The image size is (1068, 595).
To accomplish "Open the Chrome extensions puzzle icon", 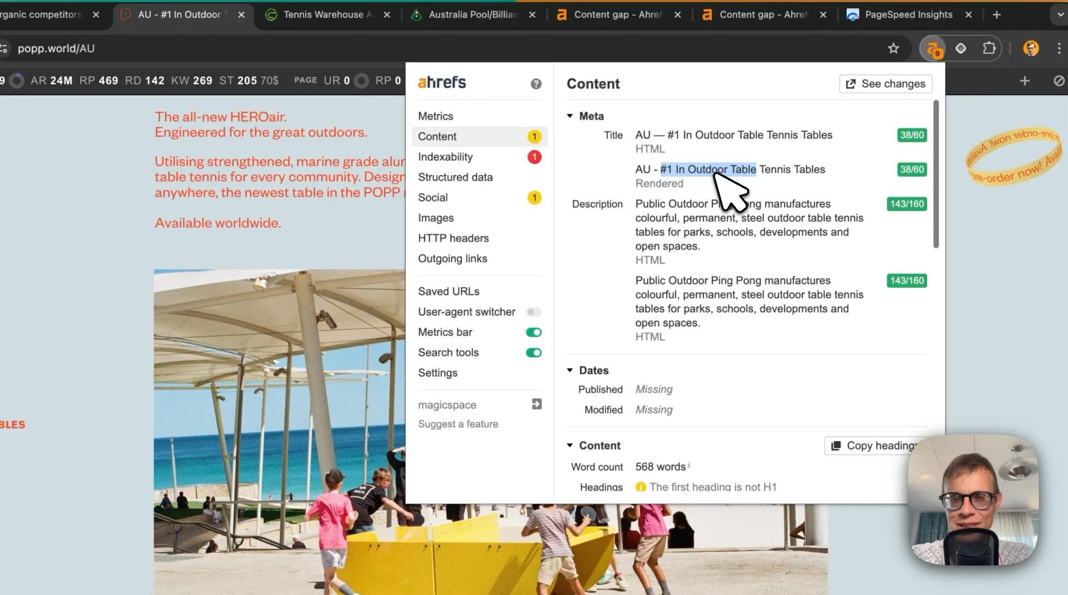I will (x=989, y=48).
